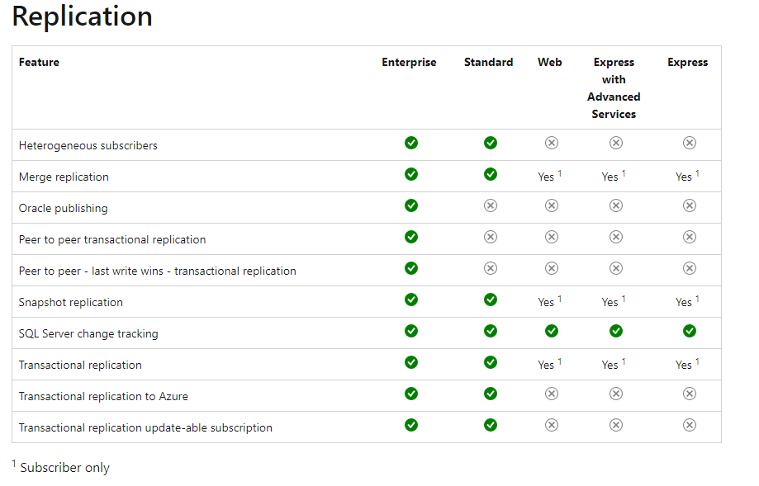Click the Standard column header
This screenshot has height=486, width=759.
pos(488,62)
